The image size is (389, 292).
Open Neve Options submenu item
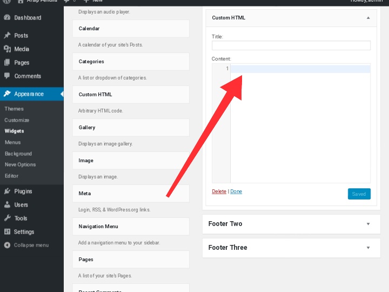pyautogui.click(x=21, y=164)
